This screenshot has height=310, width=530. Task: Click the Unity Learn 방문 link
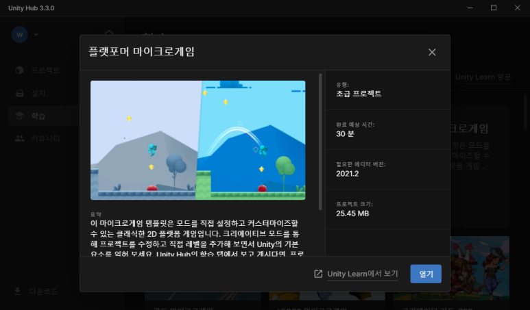click(x=483, y=77)
